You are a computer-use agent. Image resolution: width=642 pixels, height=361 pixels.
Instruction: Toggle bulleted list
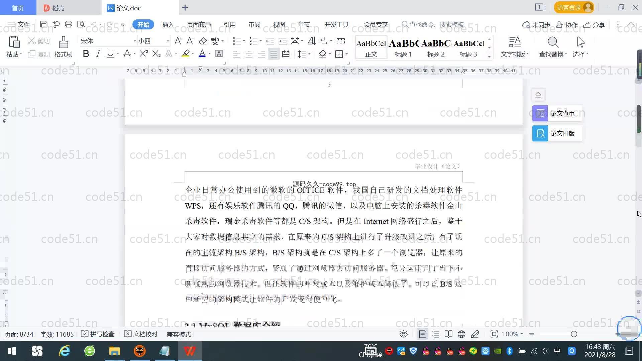[236, 41]
